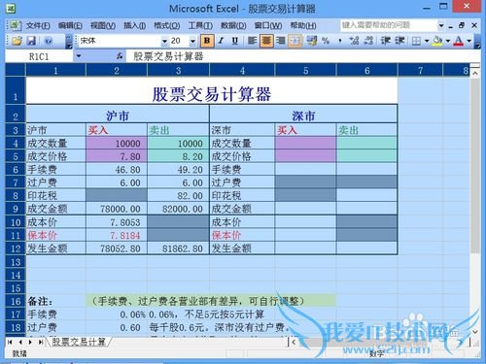Viewport: 486px width, 364px height.
Task: Apply Fill Color paint bucket
Action: 437,41
